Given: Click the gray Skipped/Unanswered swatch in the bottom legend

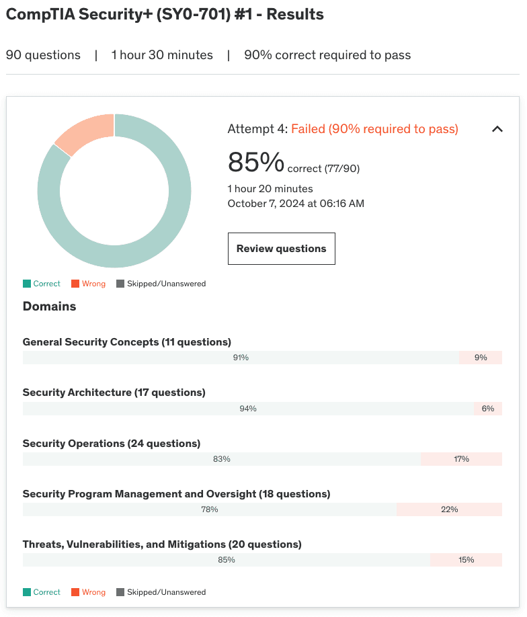Looking at the screenshot, I should 120,592.
